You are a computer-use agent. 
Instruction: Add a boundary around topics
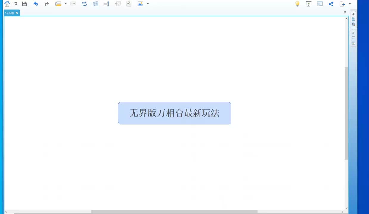(95, 4)
